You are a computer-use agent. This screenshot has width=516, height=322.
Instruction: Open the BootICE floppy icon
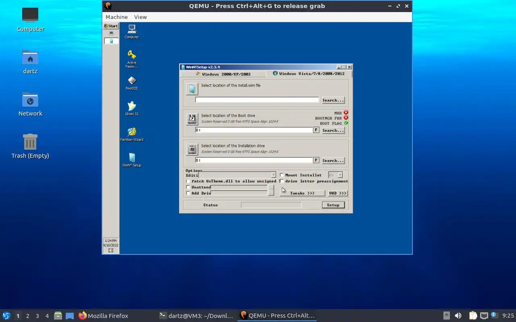131,80
